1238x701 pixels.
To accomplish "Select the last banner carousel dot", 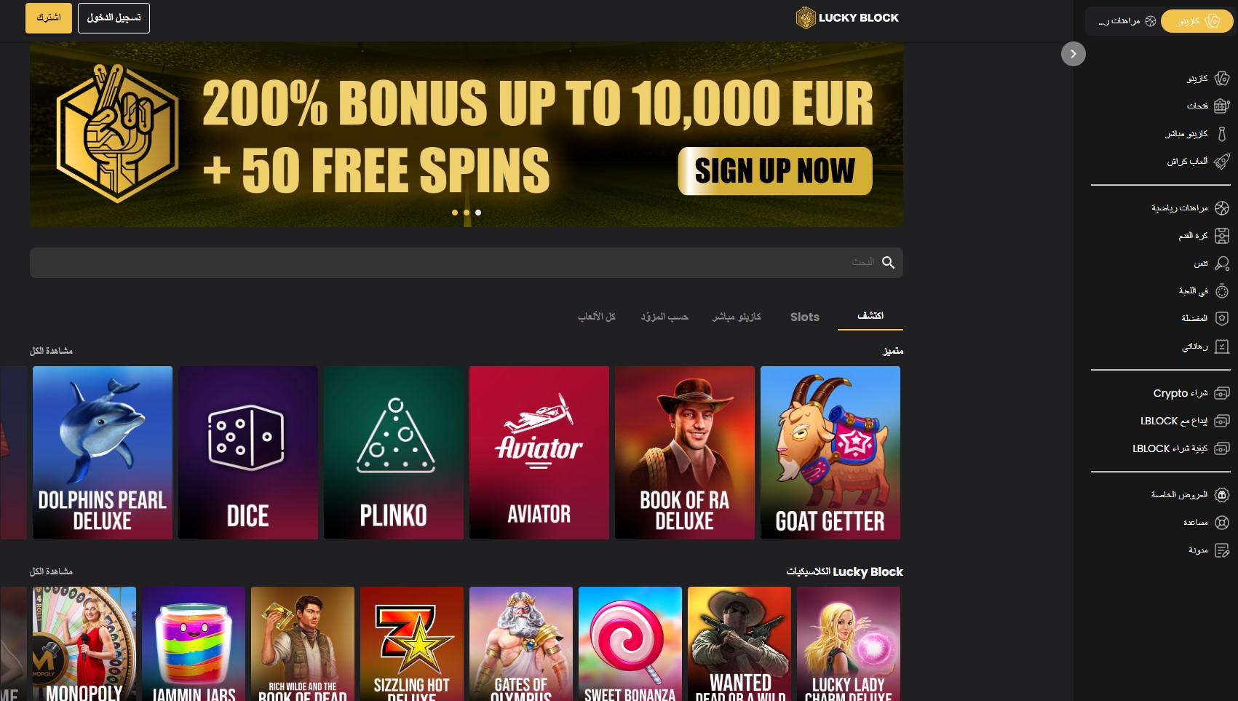I will point(478,213).
